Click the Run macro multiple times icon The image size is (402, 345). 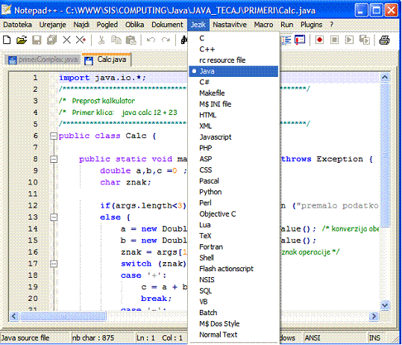364,40
